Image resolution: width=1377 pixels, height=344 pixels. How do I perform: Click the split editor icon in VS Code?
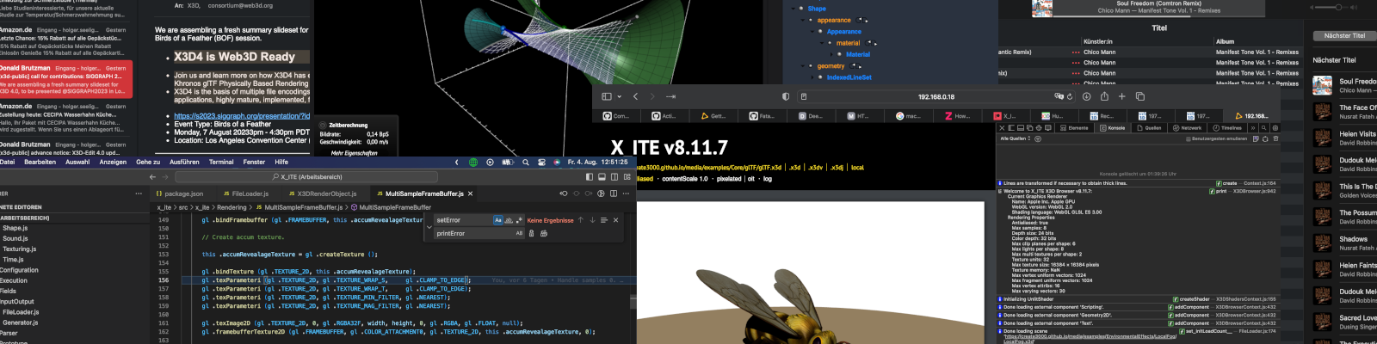(x=613, y=193)
